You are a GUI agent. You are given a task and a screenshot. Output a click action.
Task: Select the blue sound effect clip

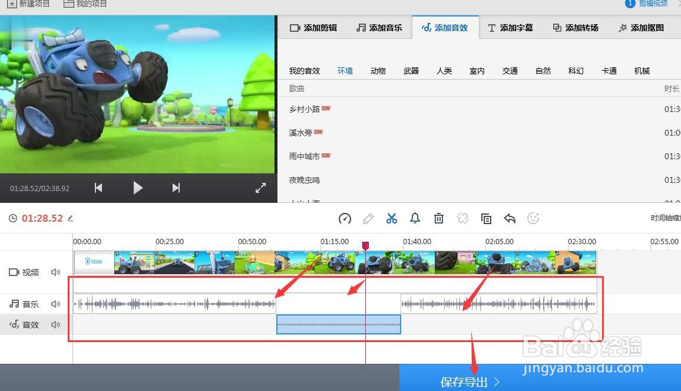339,324
